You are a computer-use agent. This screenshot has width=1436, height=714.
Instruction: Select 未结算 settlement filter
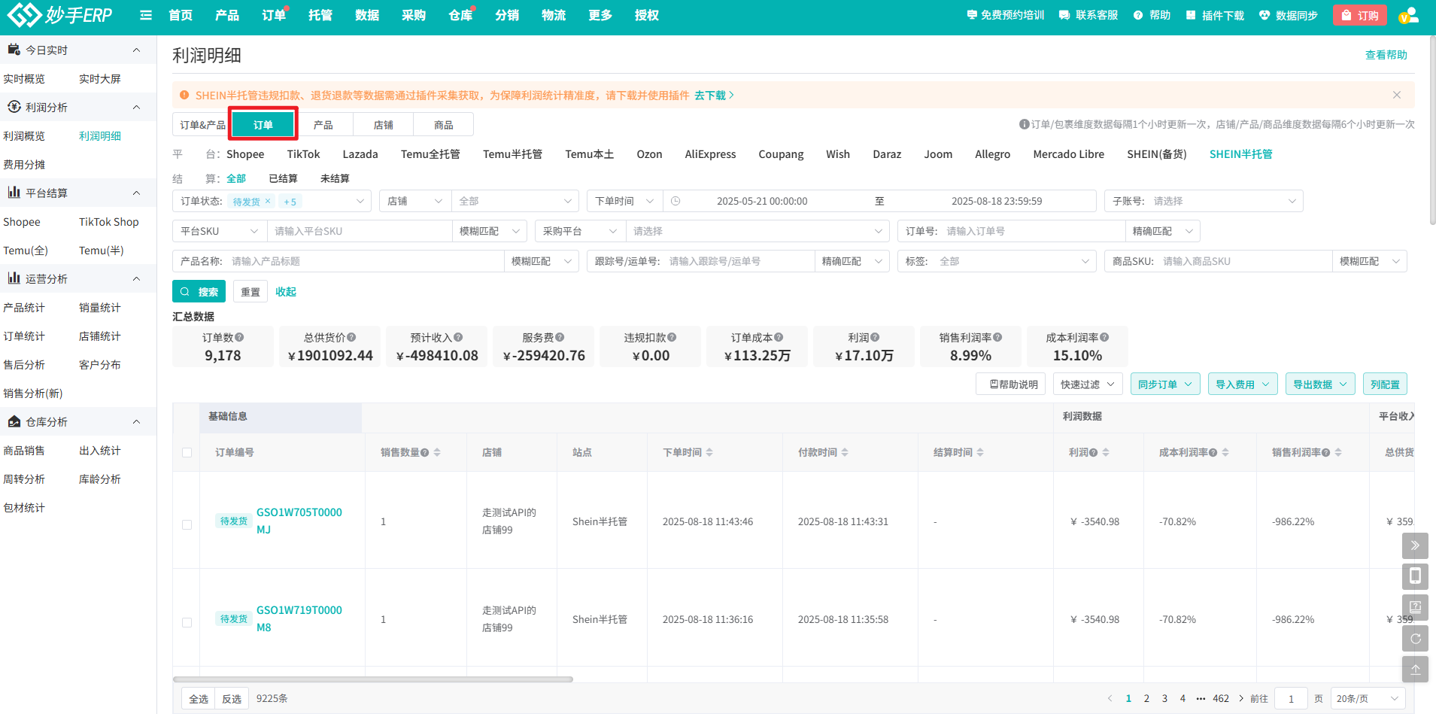(x=335, y=178)
